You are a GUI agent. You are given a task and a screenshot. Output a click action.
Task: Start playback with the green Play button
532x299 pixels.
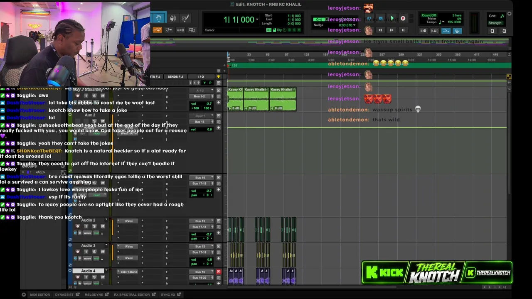pos(392,18)
